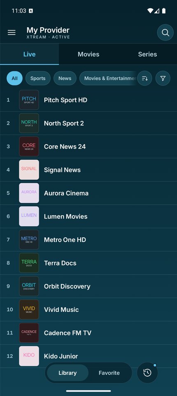Play channel Aurora Cinema
The height and width of the screenshot is (396, 177).
pos(88,193)
